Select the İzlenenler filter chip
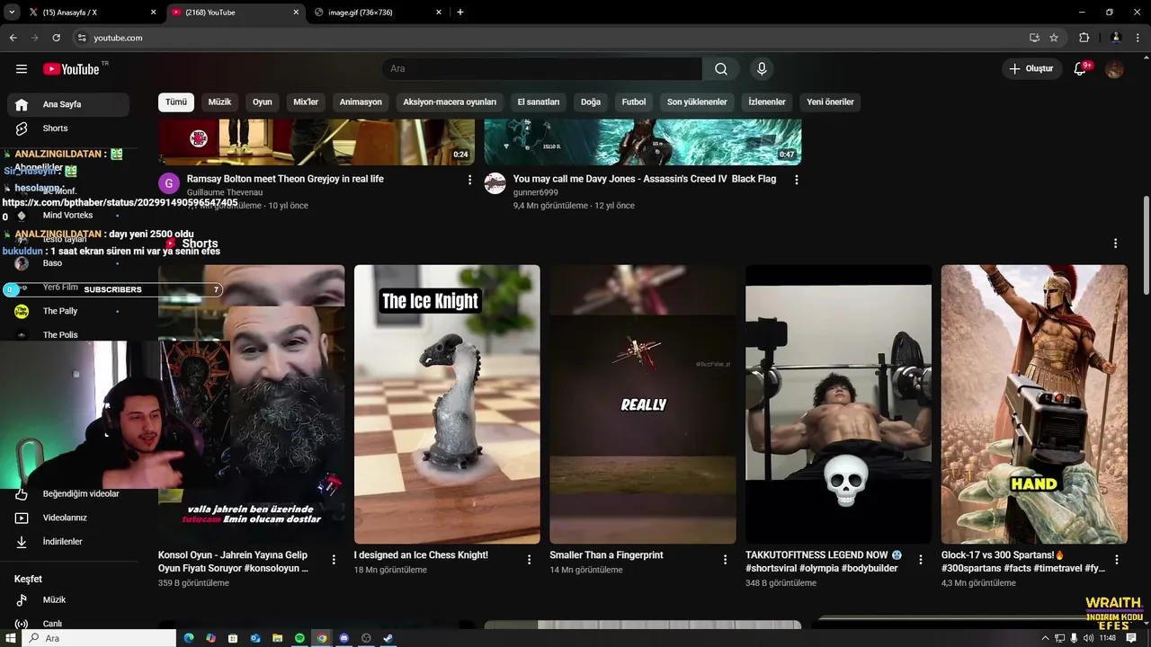The image size is (1151, 647). pyautogui.click(x=767, y=102)
